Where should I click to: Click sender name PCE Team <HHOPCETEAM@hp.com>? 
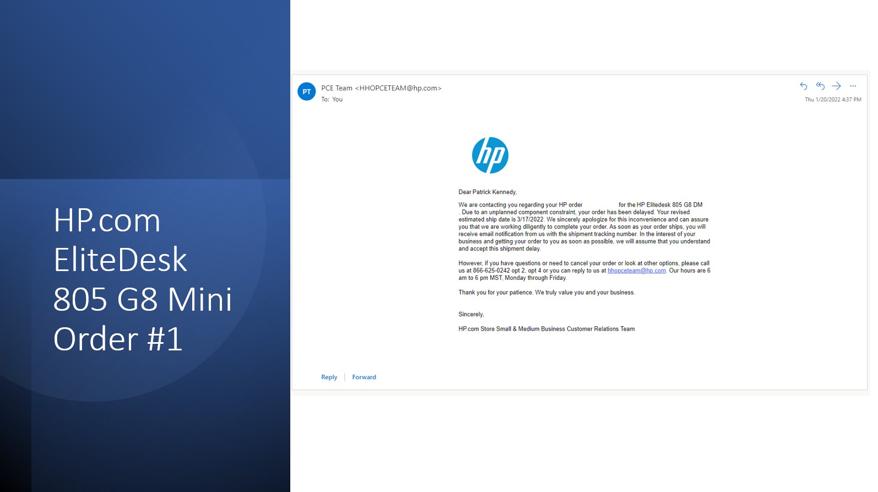(381, 88)
